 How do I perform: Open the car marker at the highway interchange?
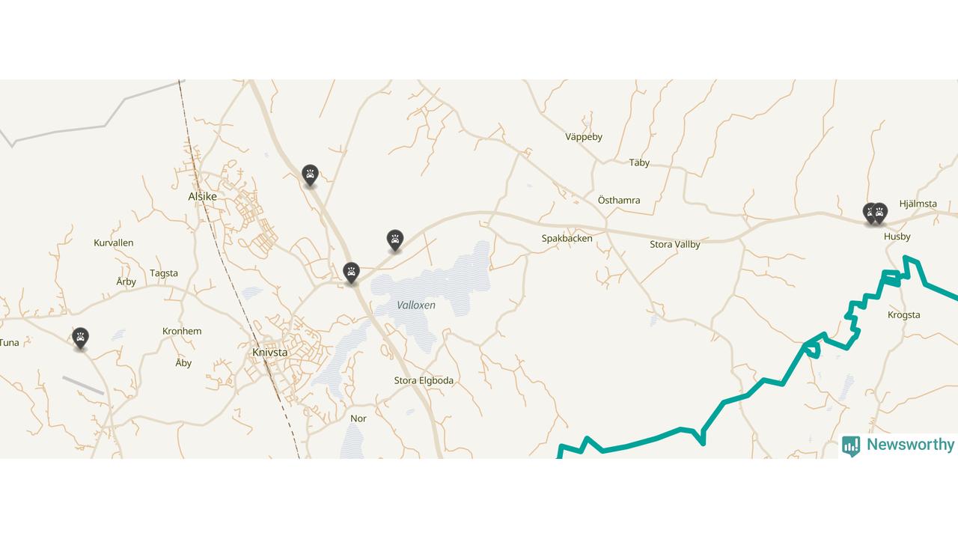click(x=351, y=272)
